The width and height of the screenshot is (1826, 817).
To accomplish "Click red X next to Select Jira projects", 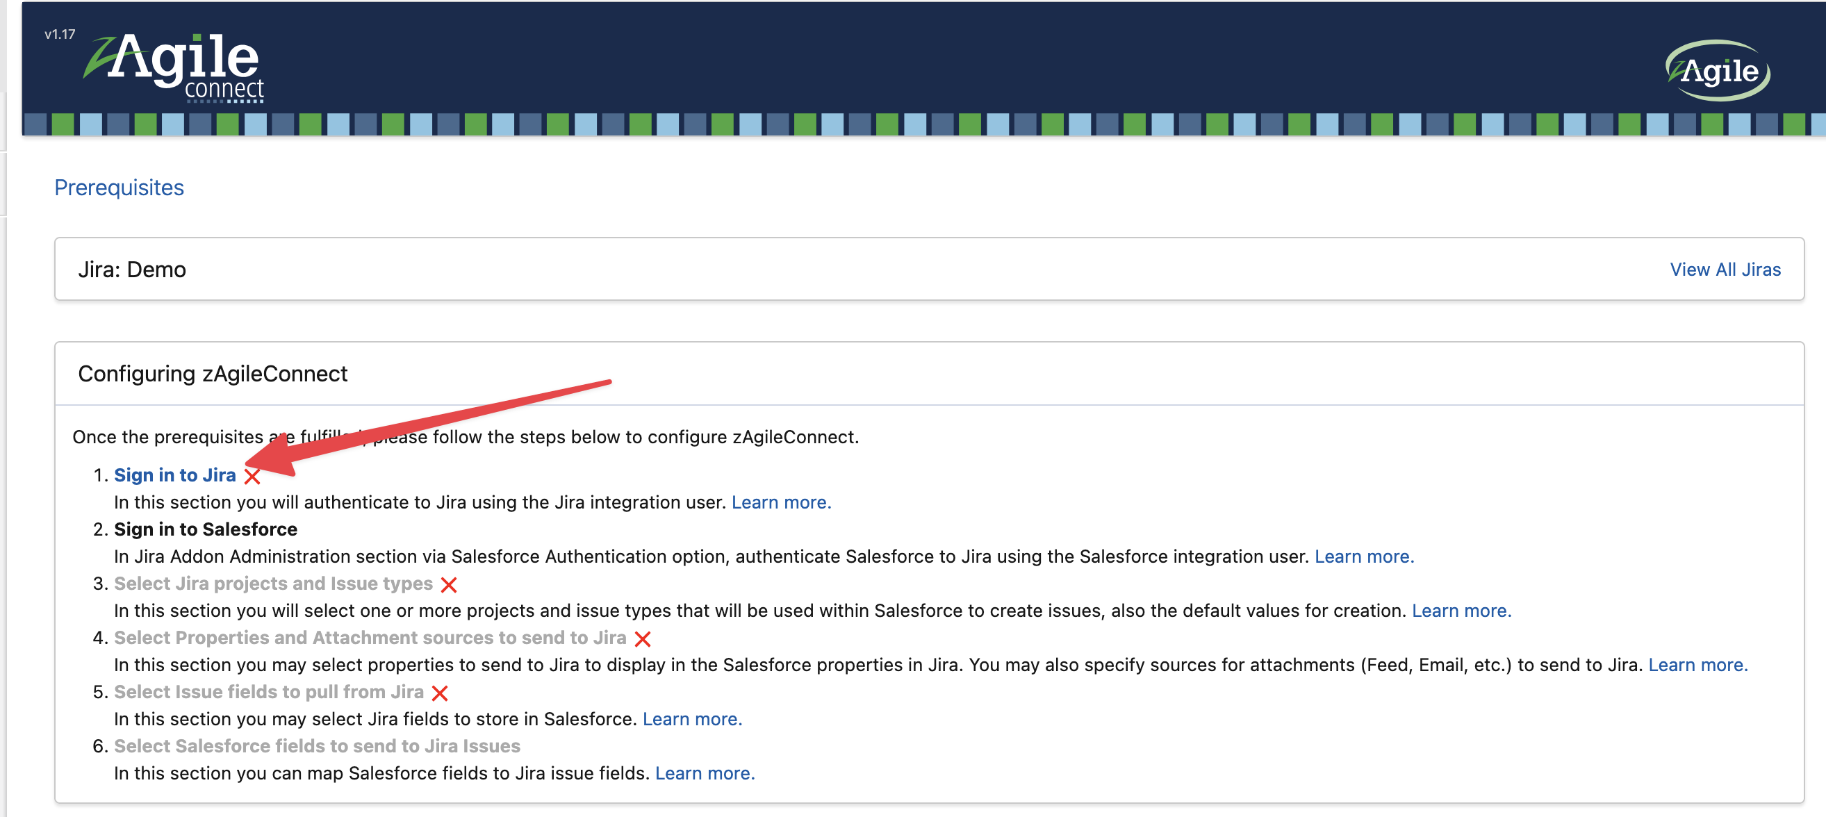I will point(449,584).
